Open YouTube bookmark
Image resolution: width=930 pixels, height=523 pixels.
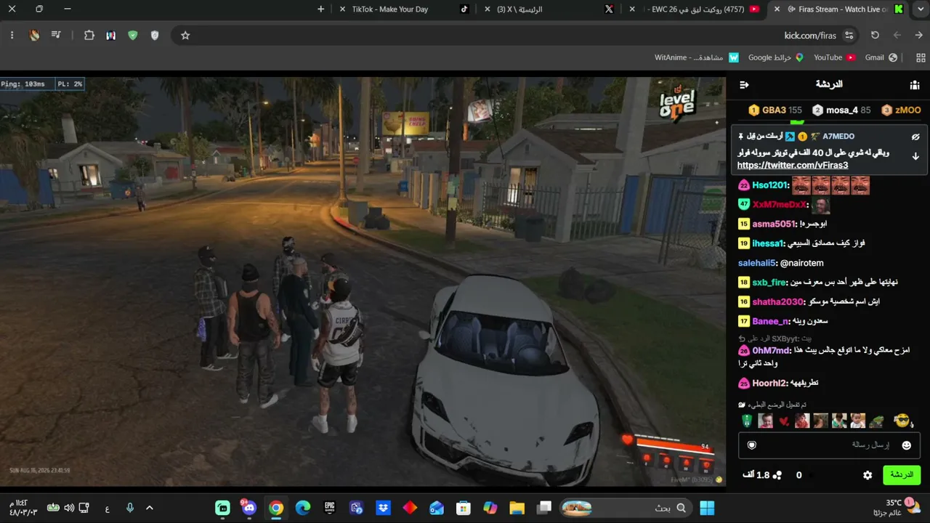(x=834, y=57)
